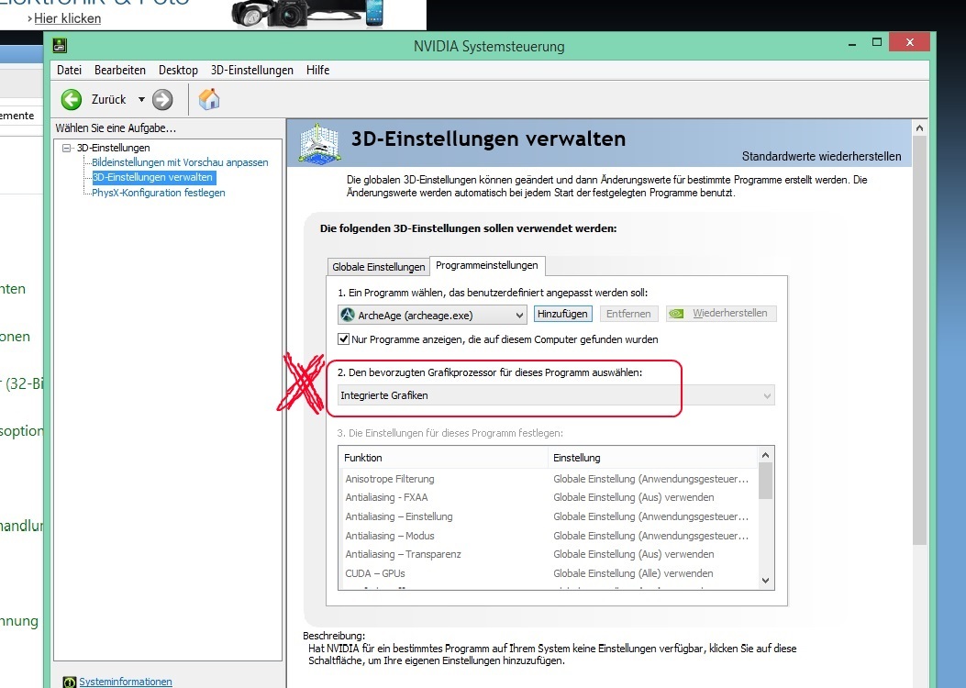Click the 3D-Einstellungen verwalten header icon
Viewport: 966px width, 688px height.
pos(319,143)
